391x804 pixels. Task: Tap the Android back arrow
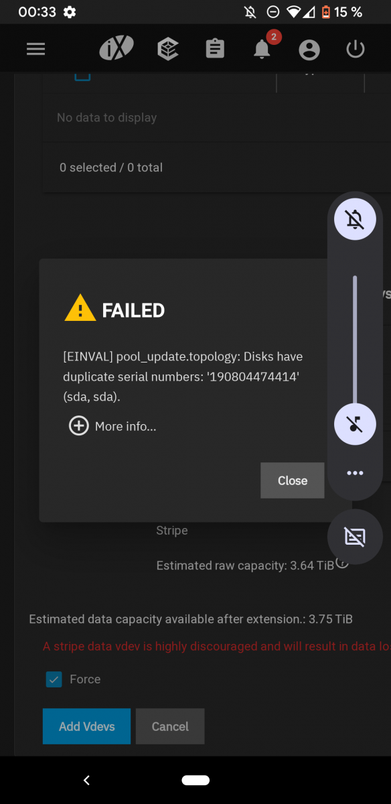[86, 780]
